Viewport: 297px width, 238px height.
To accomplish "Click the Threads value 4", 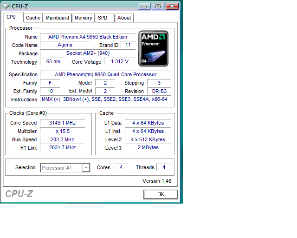I will 164,167.
